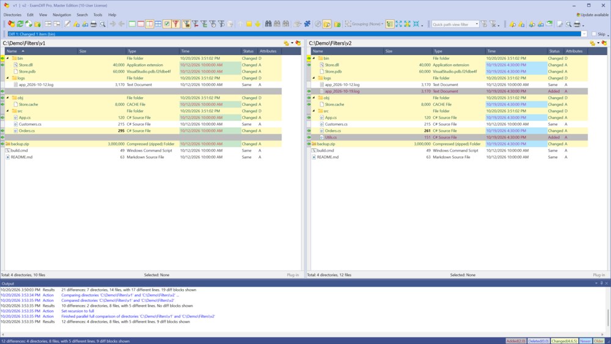611x344 pixels.
Task: Click the Changed(4,6,5) color legend in status bar
Action: 564,341
